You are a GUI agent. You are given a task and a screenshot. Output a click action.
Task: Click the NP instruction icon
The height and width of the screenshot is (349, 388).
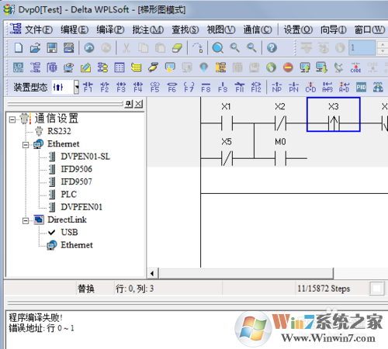(x=277, y=87)
